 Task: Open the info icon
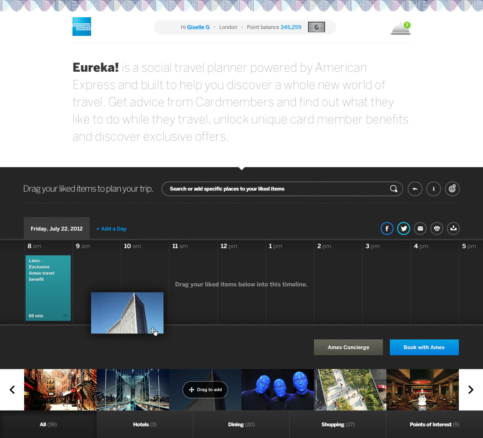(x=434, y=189)
